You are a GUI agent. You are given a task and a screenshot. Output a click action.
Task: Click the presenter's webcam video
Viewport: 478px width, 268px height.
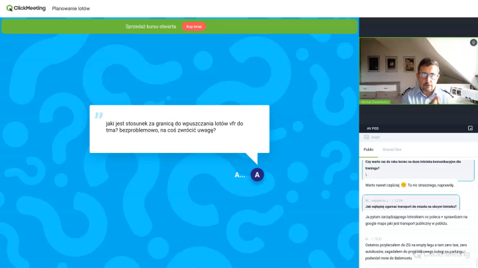(x=418, y=70)
